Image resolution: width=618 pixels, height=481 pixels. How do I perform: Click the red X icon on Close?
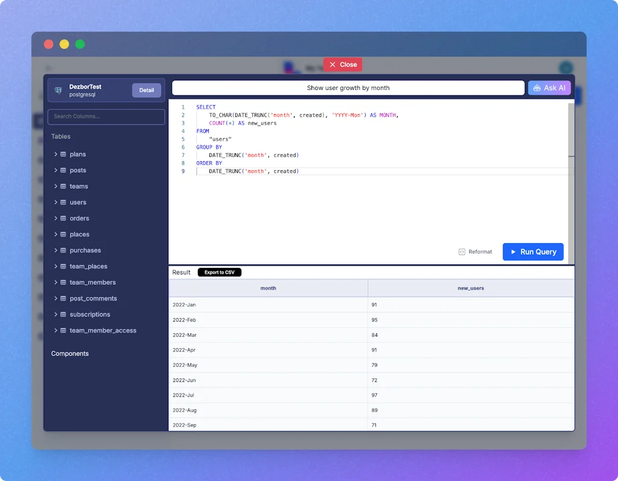coord(333,65)
